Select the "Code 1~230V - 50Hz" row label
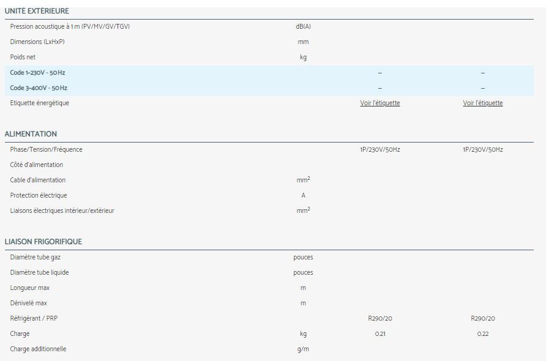This screenshot has width=546, height=361. (39, 73)
